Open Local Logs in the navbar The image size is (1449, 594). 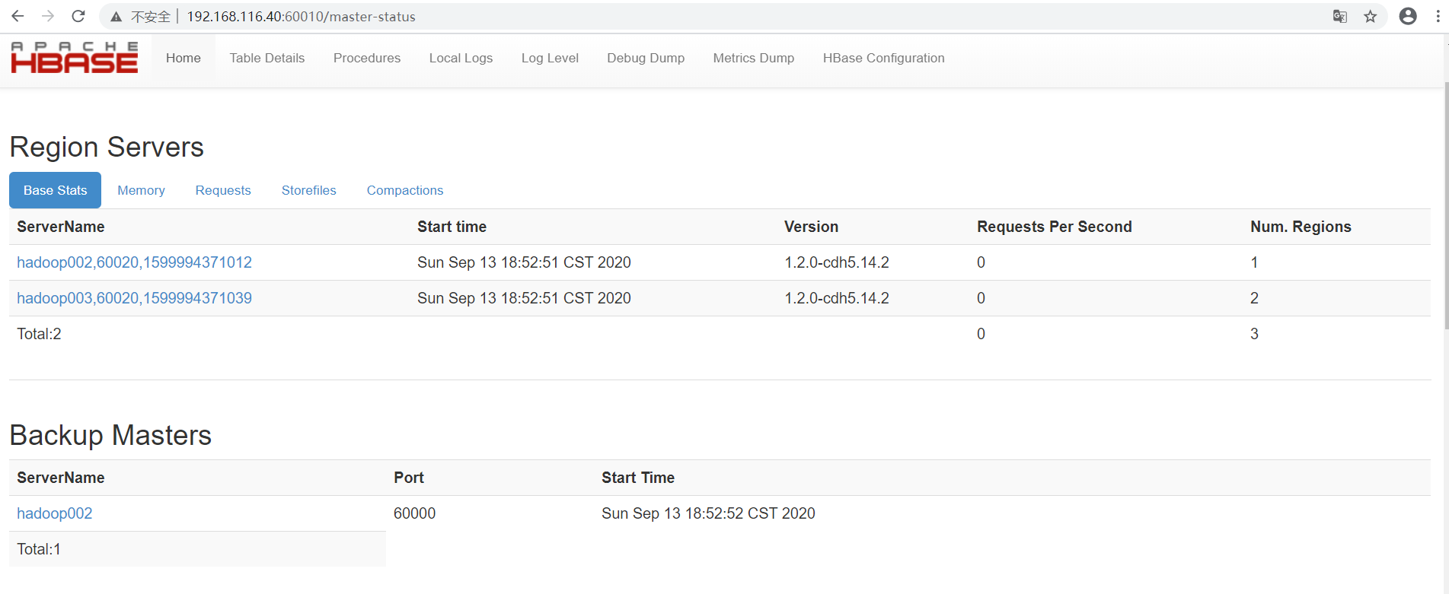tap(461, 58)
